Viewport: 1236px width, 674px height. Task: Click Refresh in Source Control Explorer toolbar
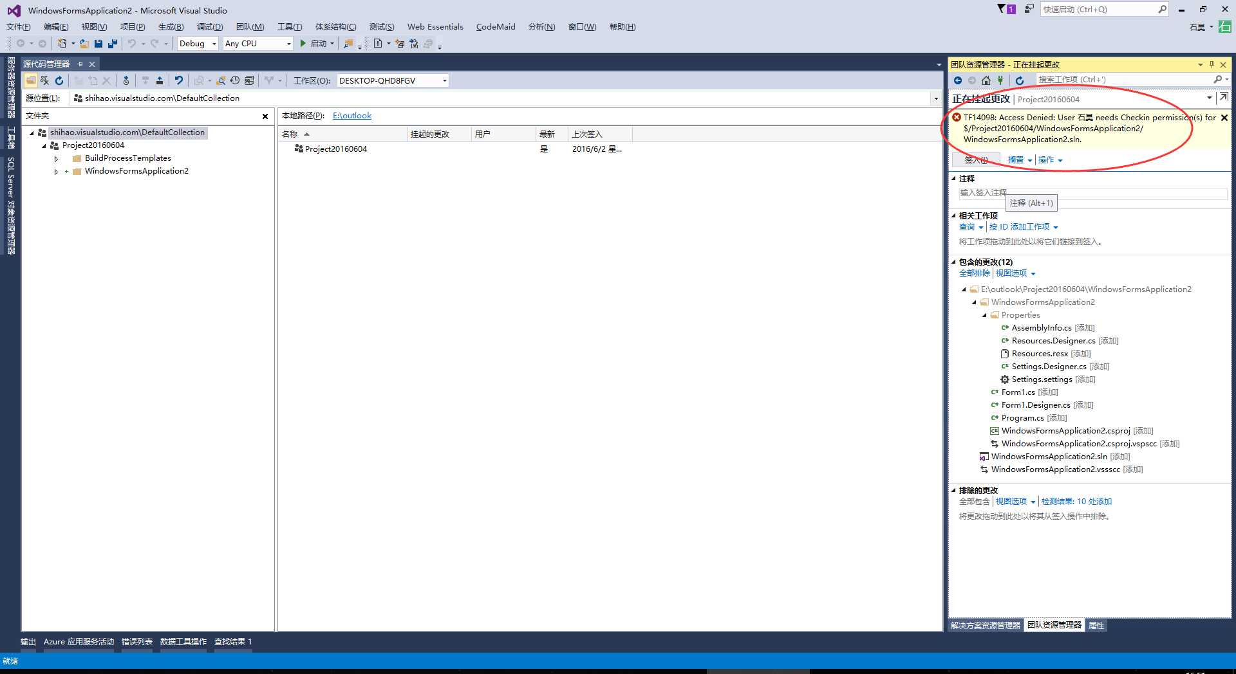(59, 80)
